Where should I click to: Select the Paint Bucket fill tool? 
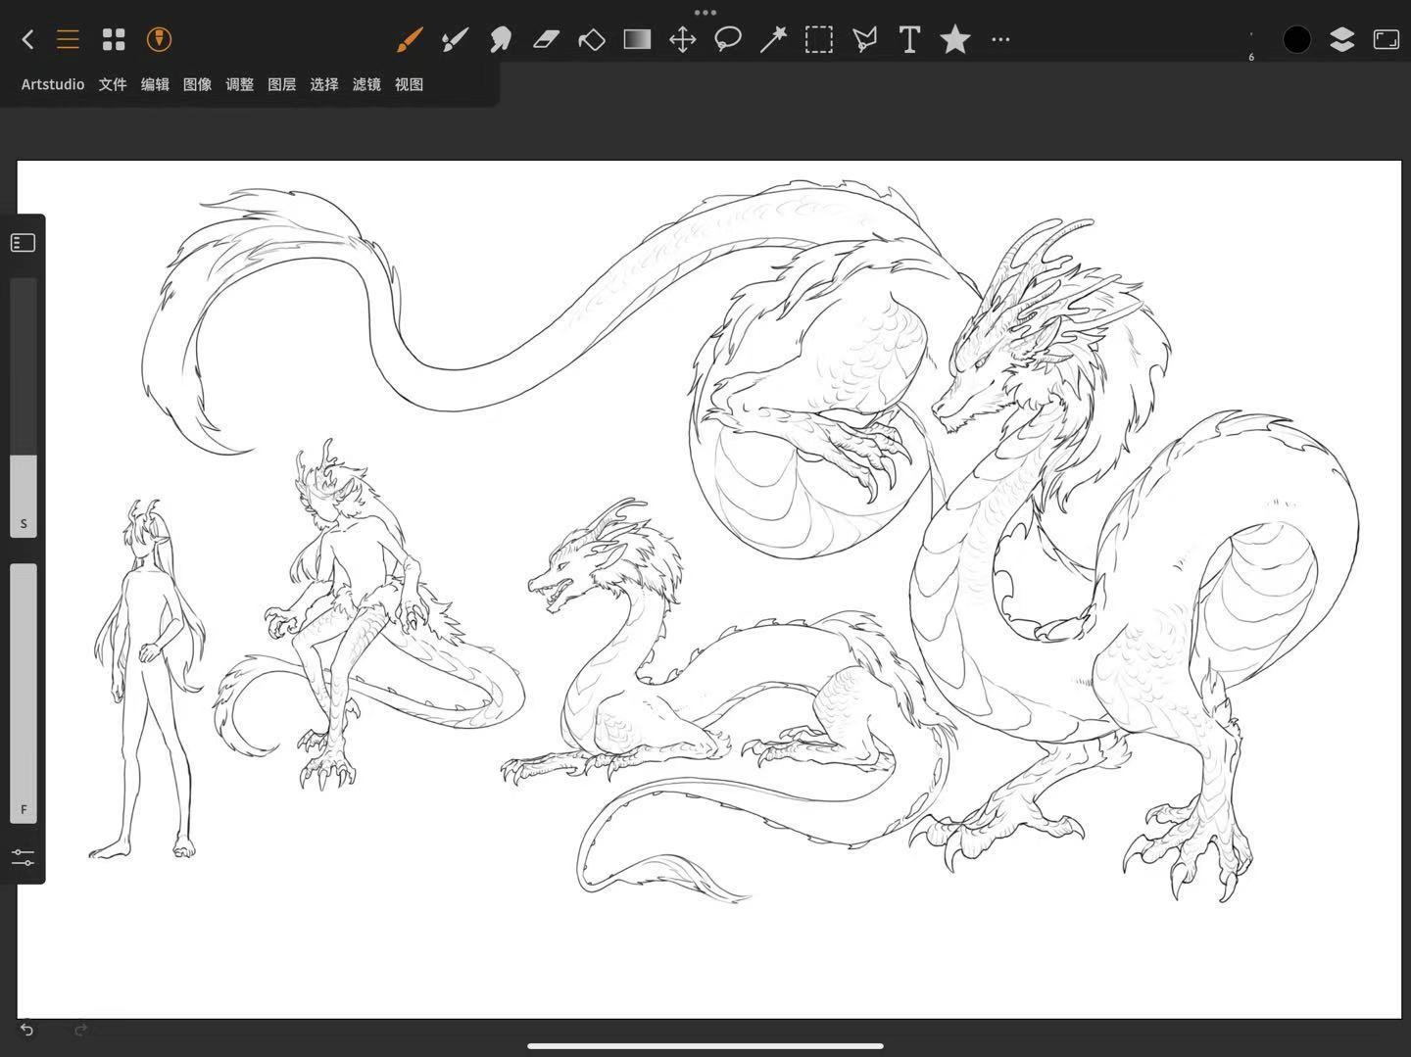point(592,40)
